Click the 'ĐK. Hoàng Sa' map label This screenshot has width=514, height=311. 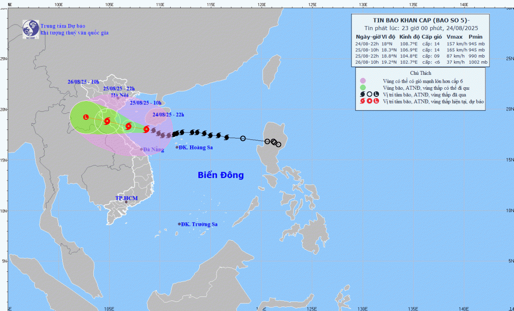tap(196, 147)
